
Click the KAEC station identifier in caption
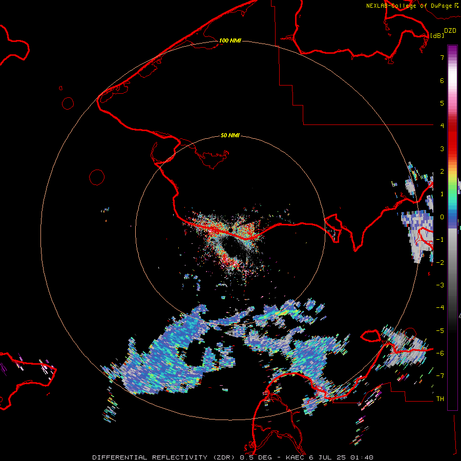point(296,457)
